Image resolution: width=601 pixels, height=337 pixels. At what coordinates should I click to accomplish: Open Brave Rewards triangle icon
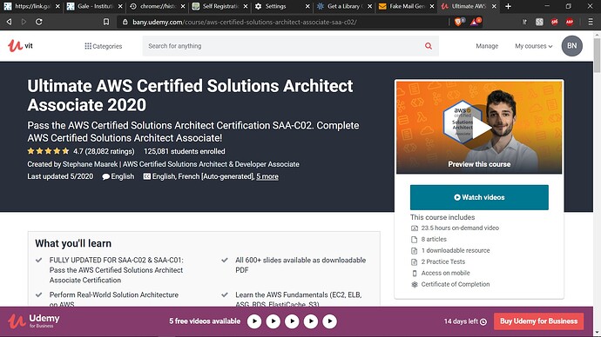click(x=475, y=22)
